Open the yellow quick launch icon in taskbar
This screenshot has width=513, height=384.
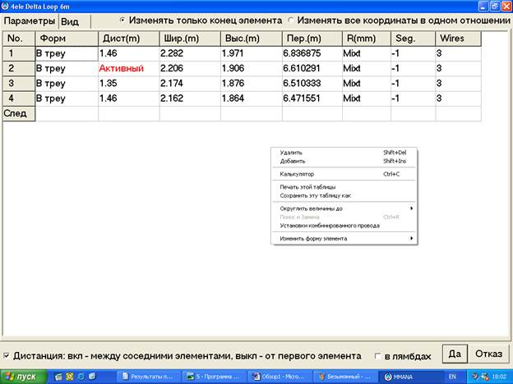70,377
